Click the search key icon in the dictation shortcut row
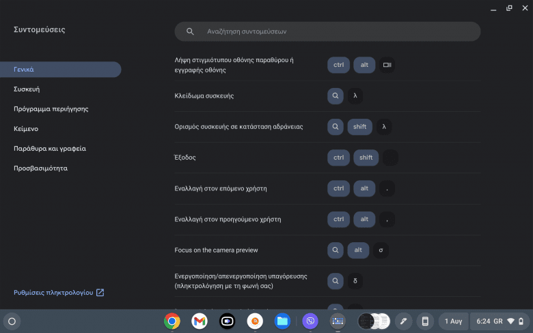This screenshot has width=533, height=333. (335, 281)
